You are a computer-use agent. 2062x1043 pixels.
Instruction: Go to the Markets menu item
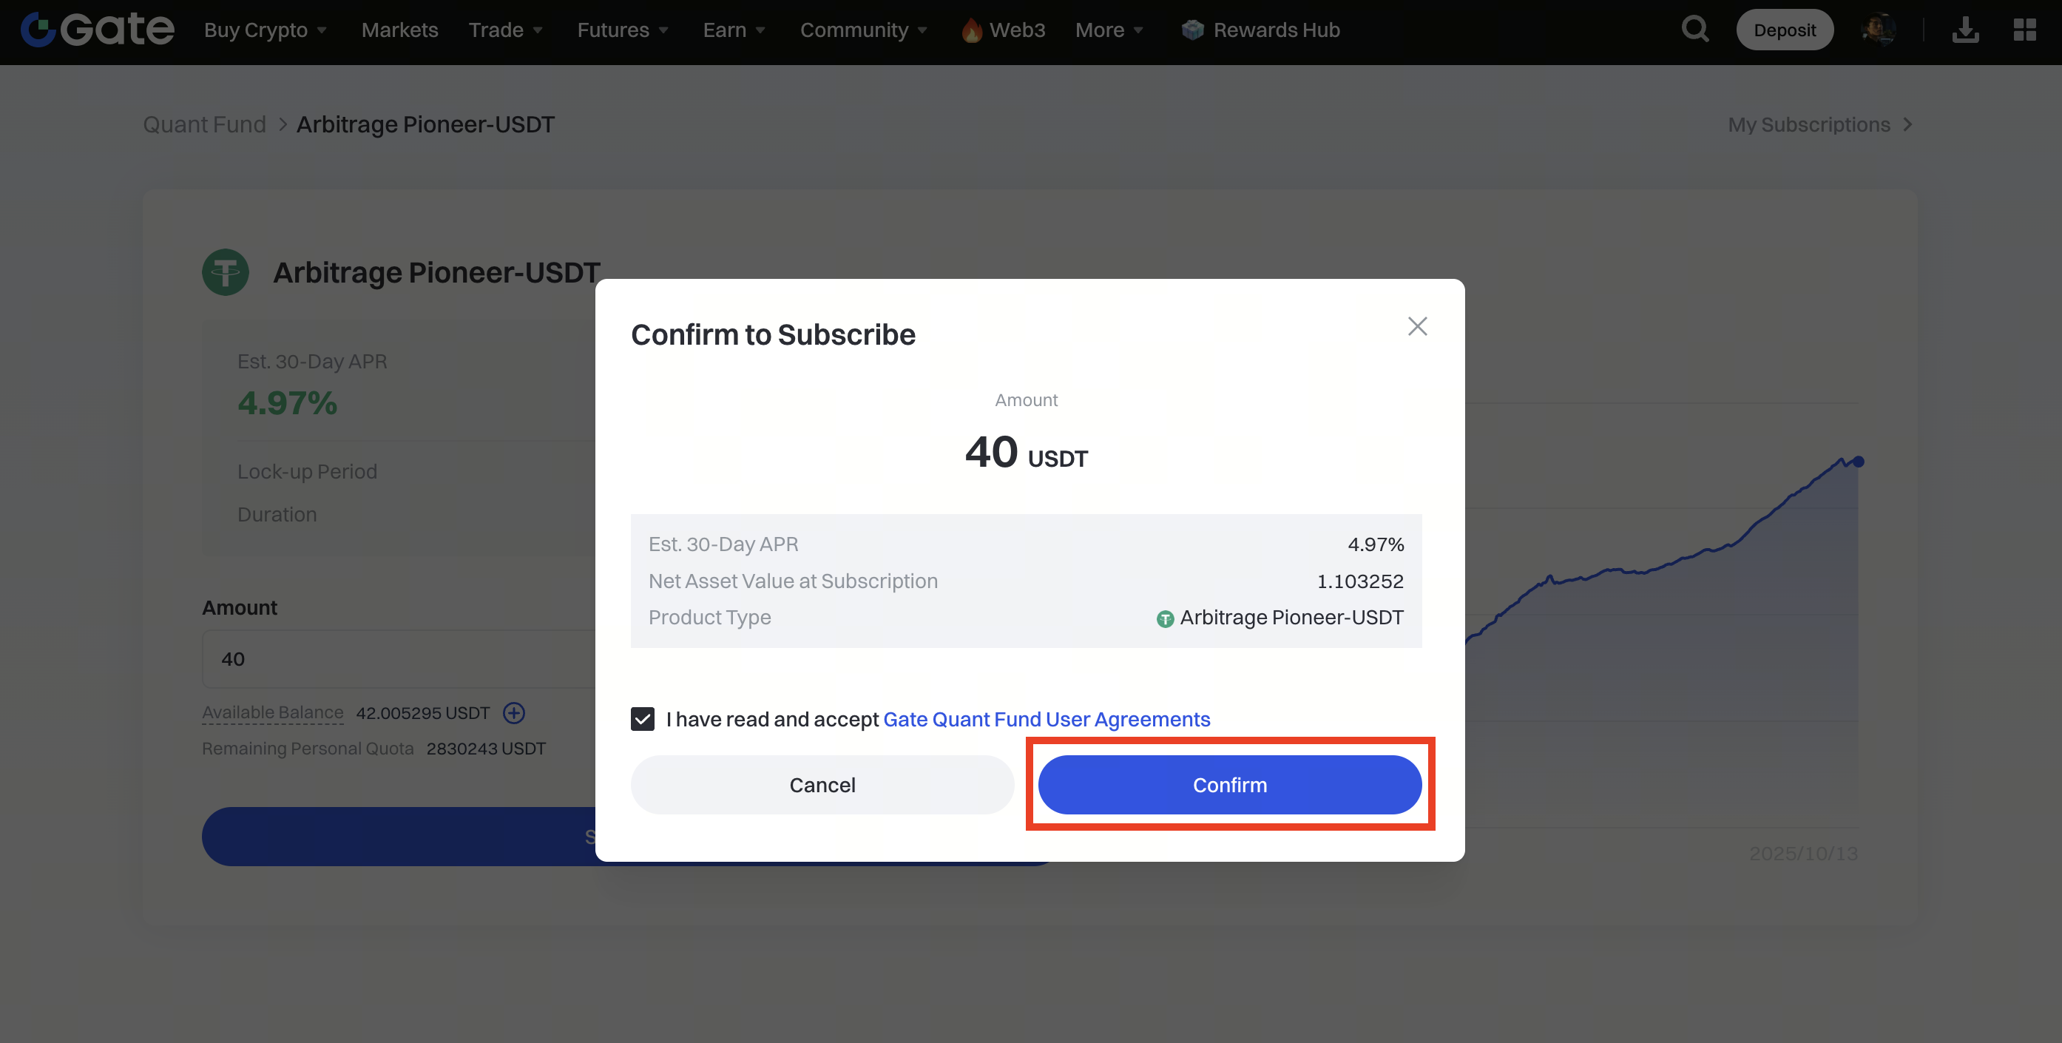coord(399,30)
